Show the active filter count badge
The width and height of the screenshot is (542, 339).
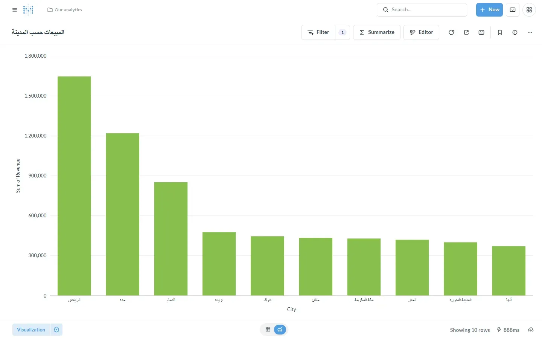pos(343,32)
